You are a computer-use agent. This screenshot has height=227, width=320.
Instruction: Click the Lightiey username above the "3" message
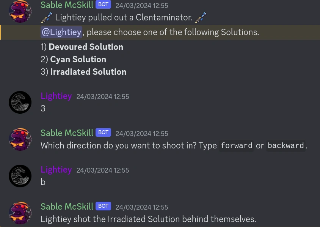coord(56,96)
